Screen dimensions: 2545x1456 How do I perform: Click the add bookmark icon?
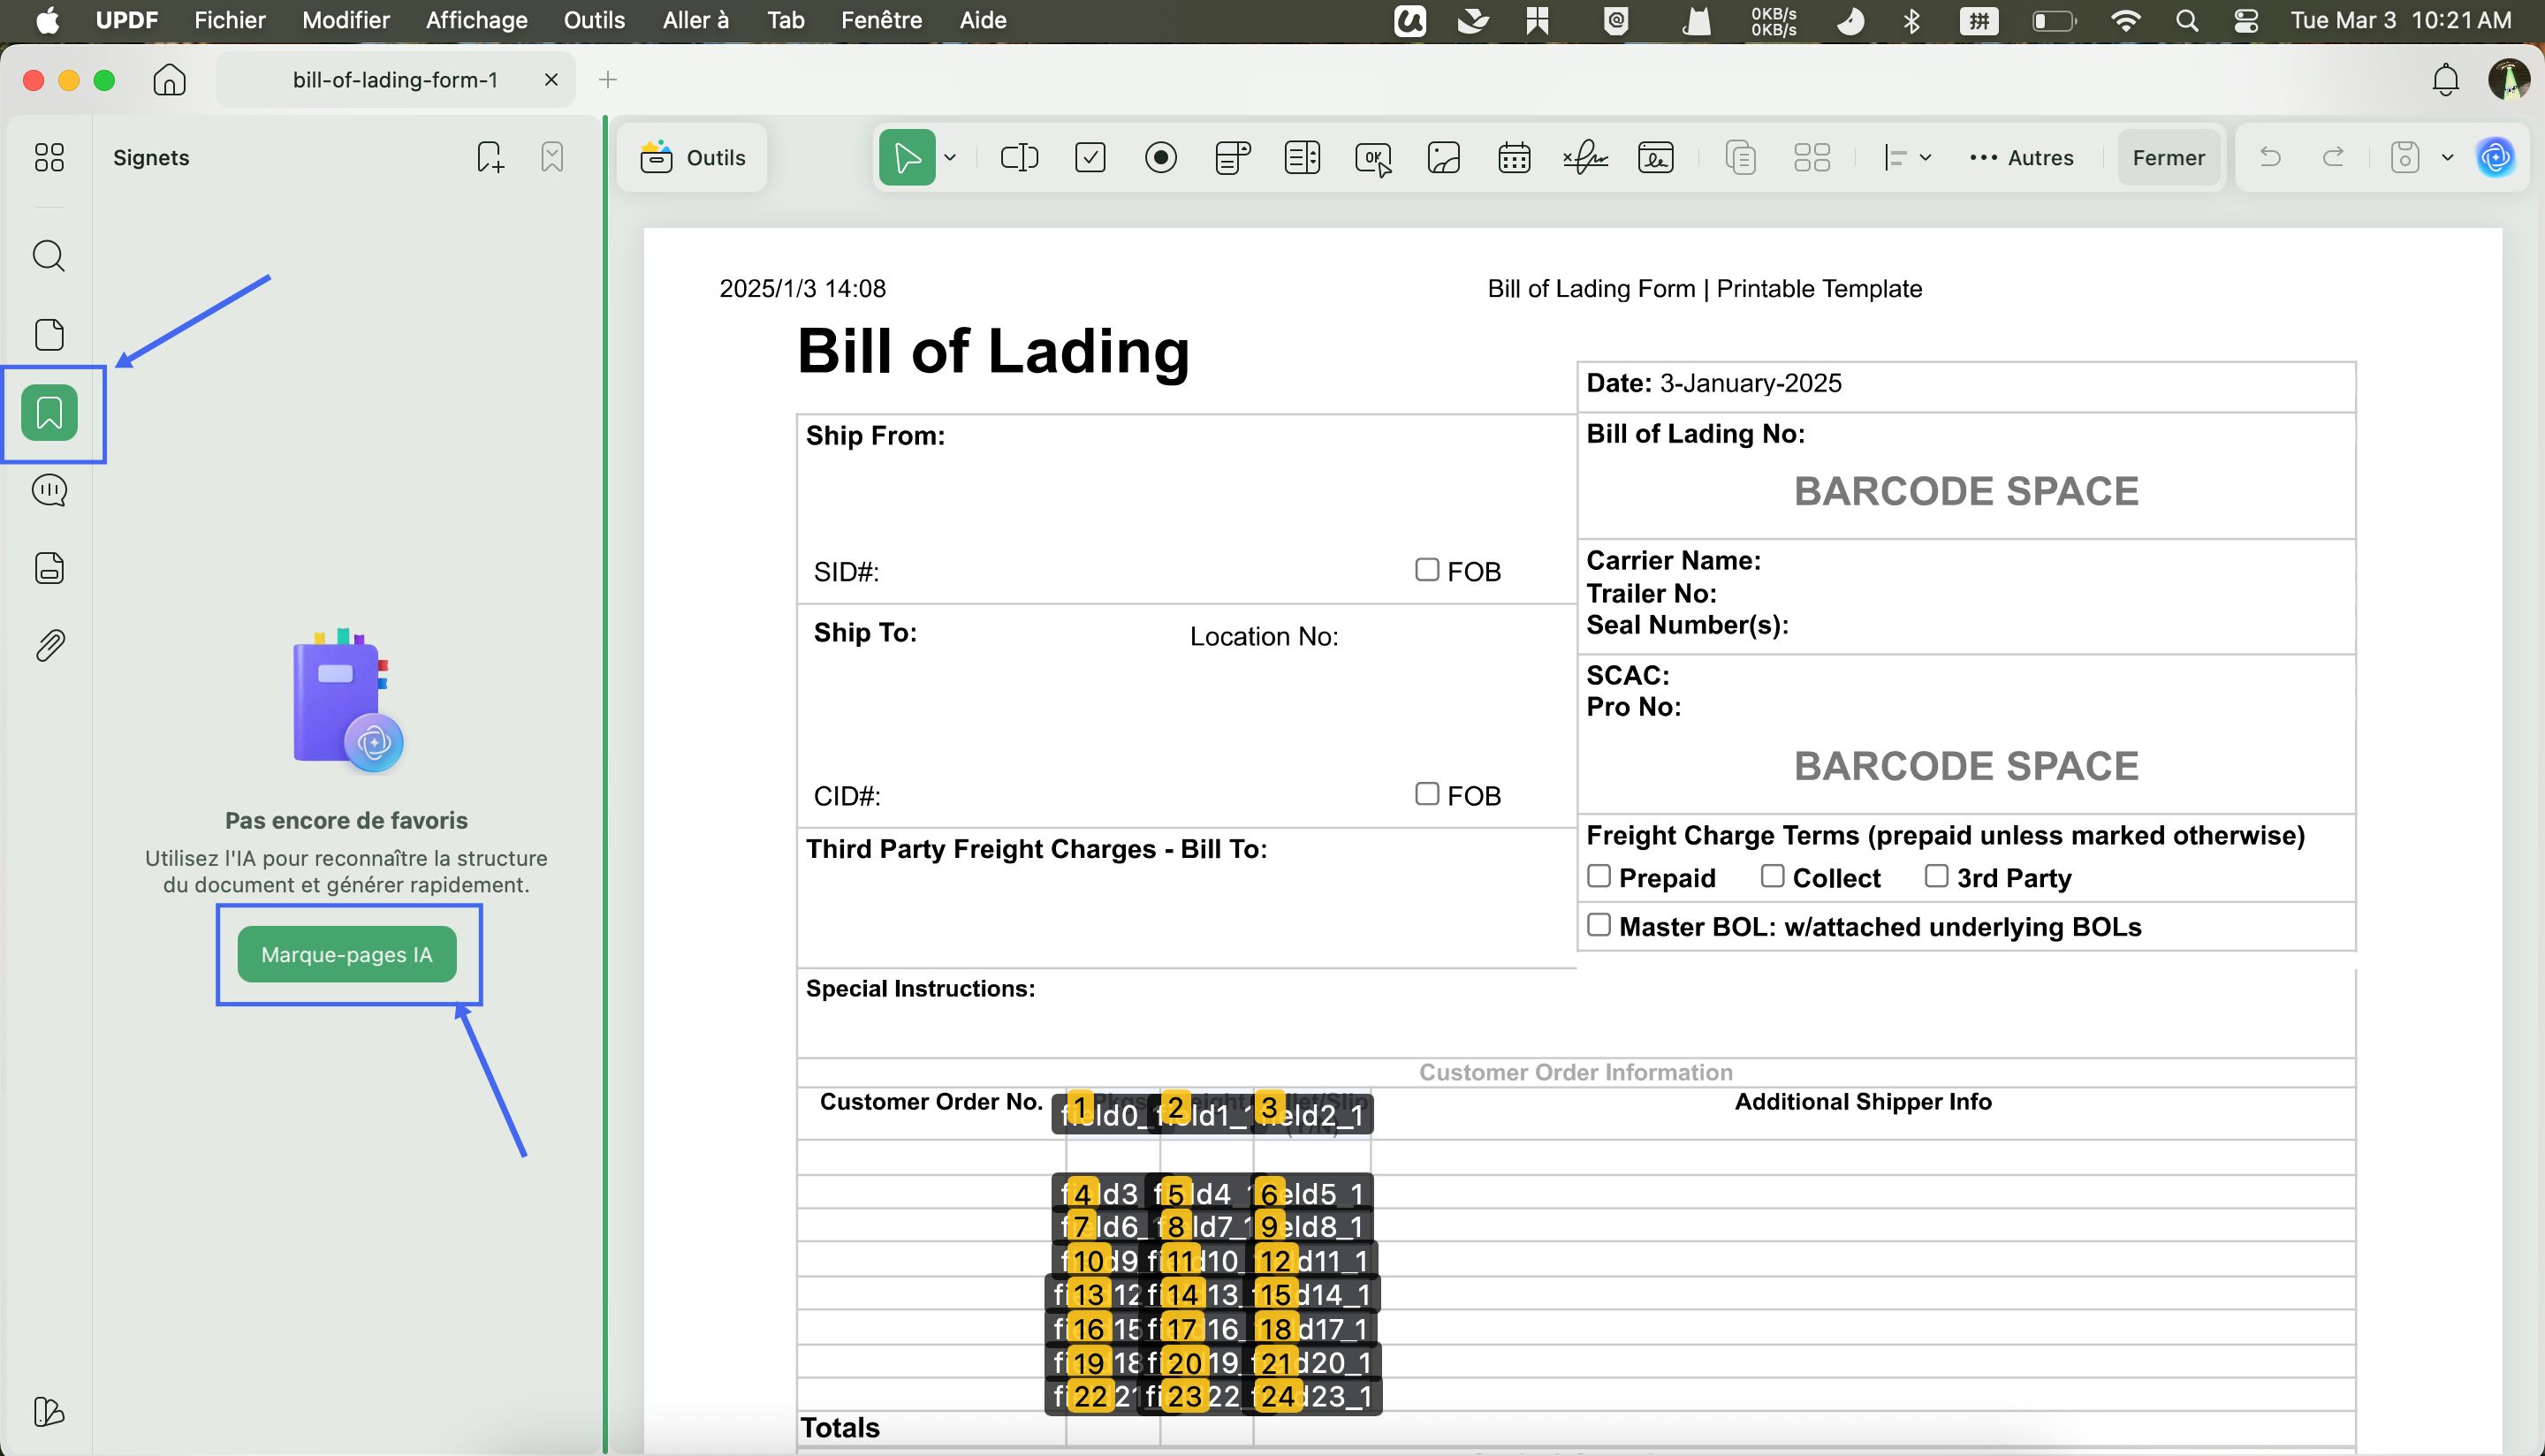490,157
